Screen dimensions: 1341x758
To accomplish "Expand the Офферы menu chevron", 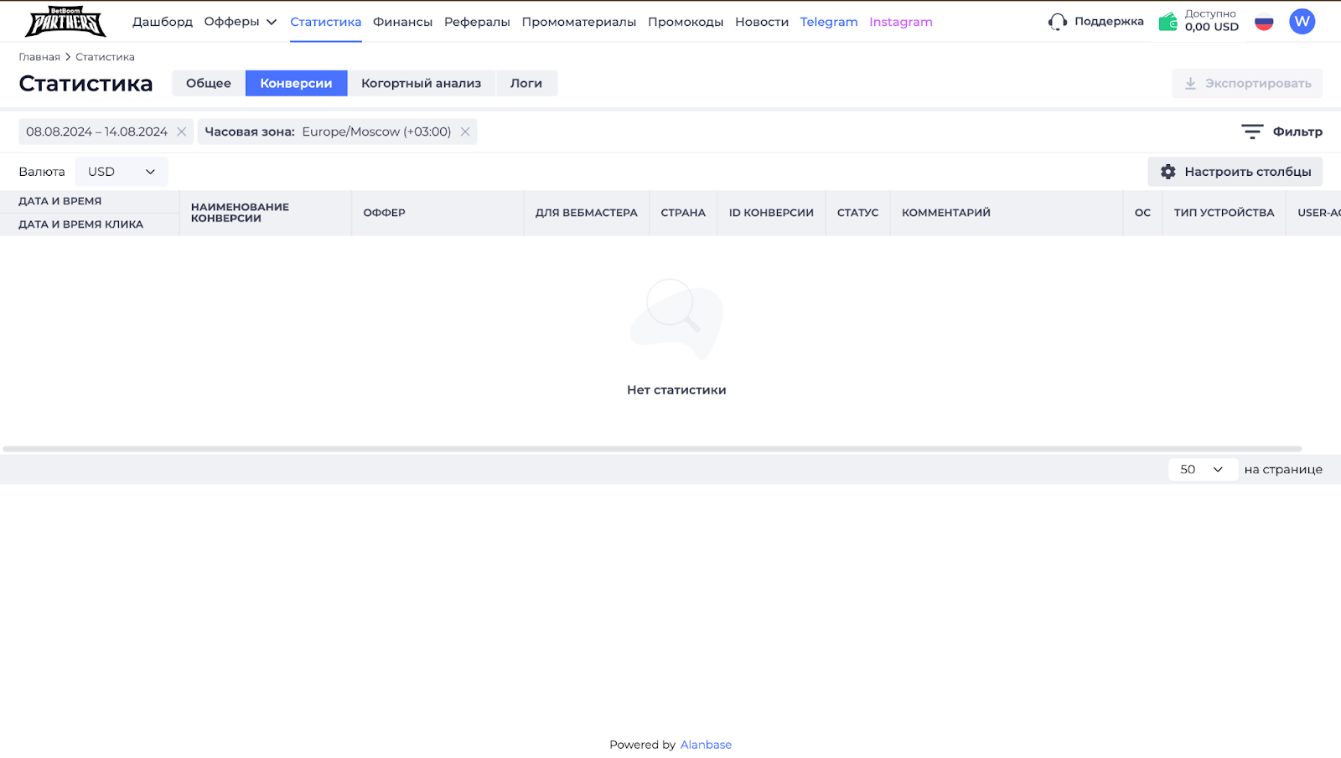I will click(272, 22).
